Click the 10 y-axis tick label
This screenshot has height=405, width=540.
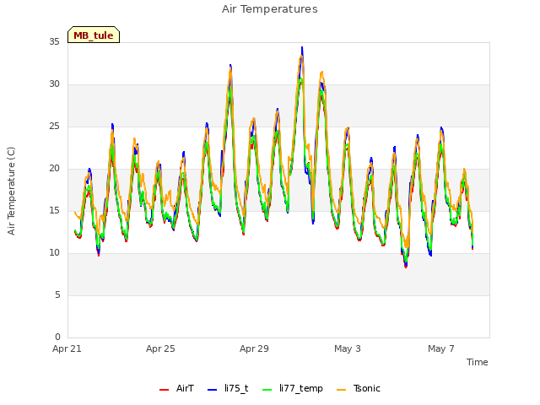pyautogui.click(x=54, y=253)
